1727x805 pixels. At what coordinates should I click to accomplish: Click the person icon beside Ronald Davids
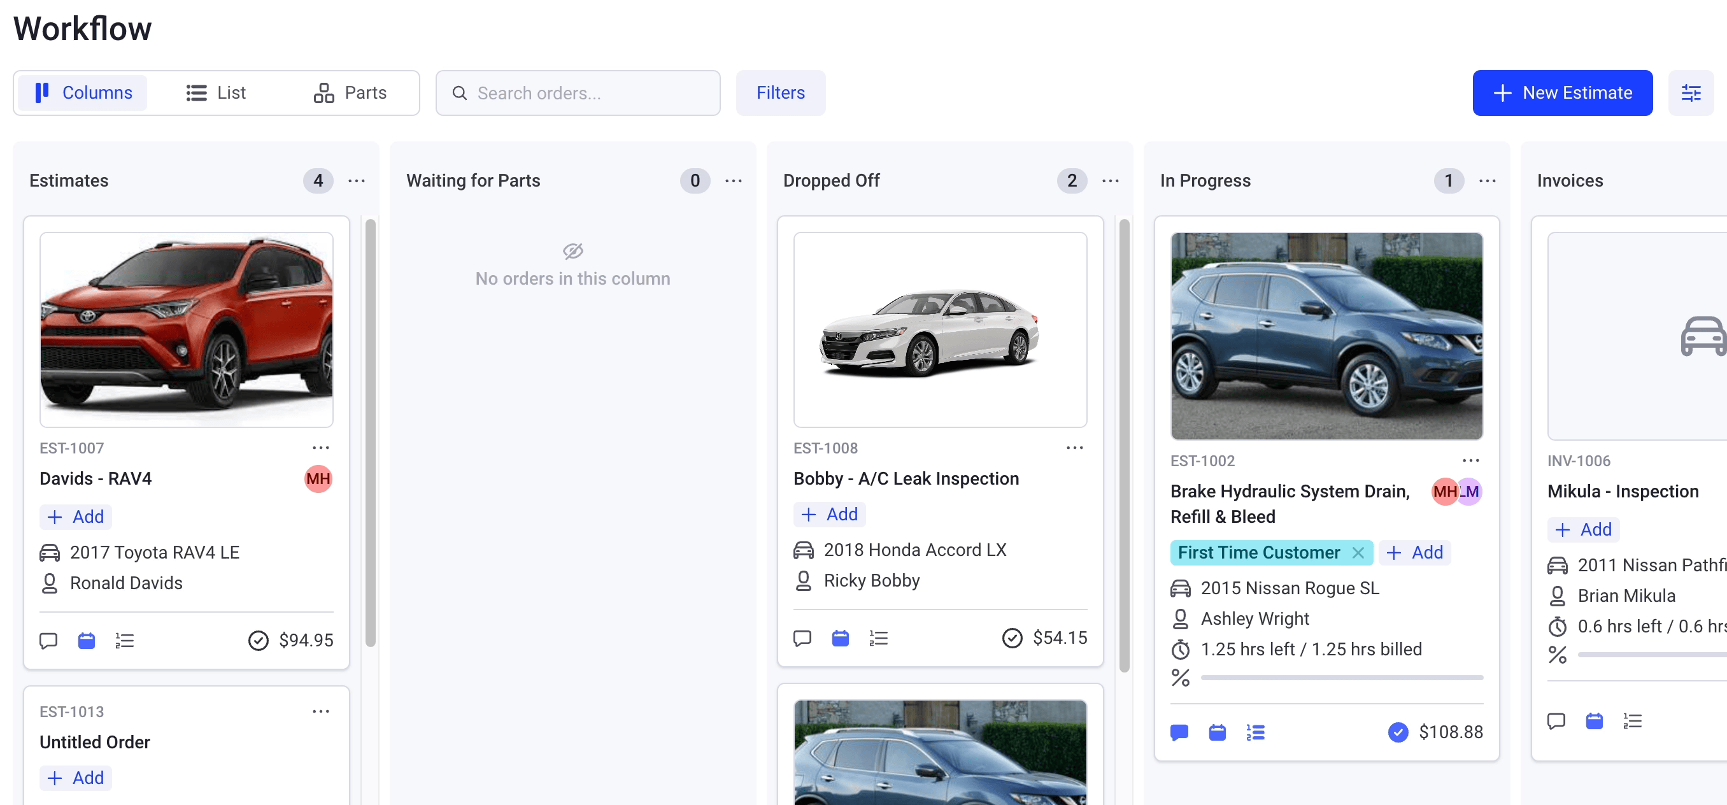coord(50,583)
